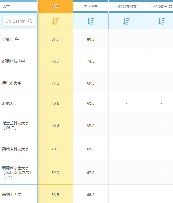
Task: Open the 昆士兰科技大学 (QUT) link
Action: coord(16,125)
